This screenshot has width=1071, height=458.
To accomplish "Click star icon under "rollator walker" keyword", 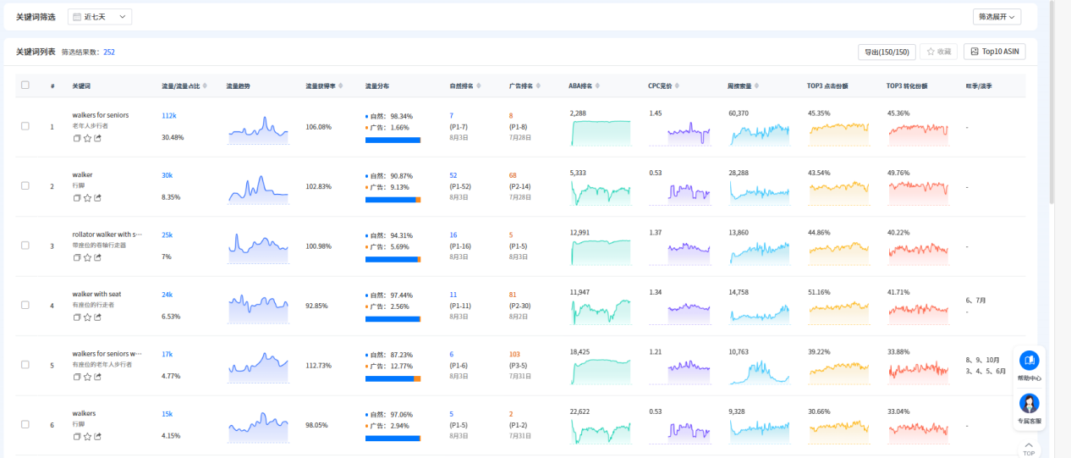I will [x=87, y=257].
